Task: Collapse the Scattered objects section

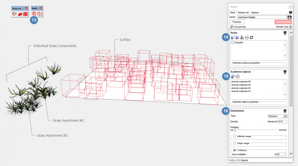Action: point(285,72)
